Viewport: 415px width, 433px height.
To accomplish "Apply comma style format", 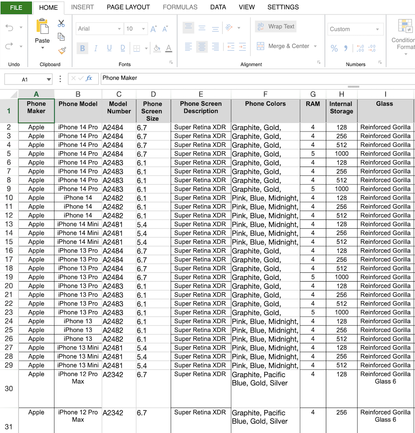I will pos(345,48).
